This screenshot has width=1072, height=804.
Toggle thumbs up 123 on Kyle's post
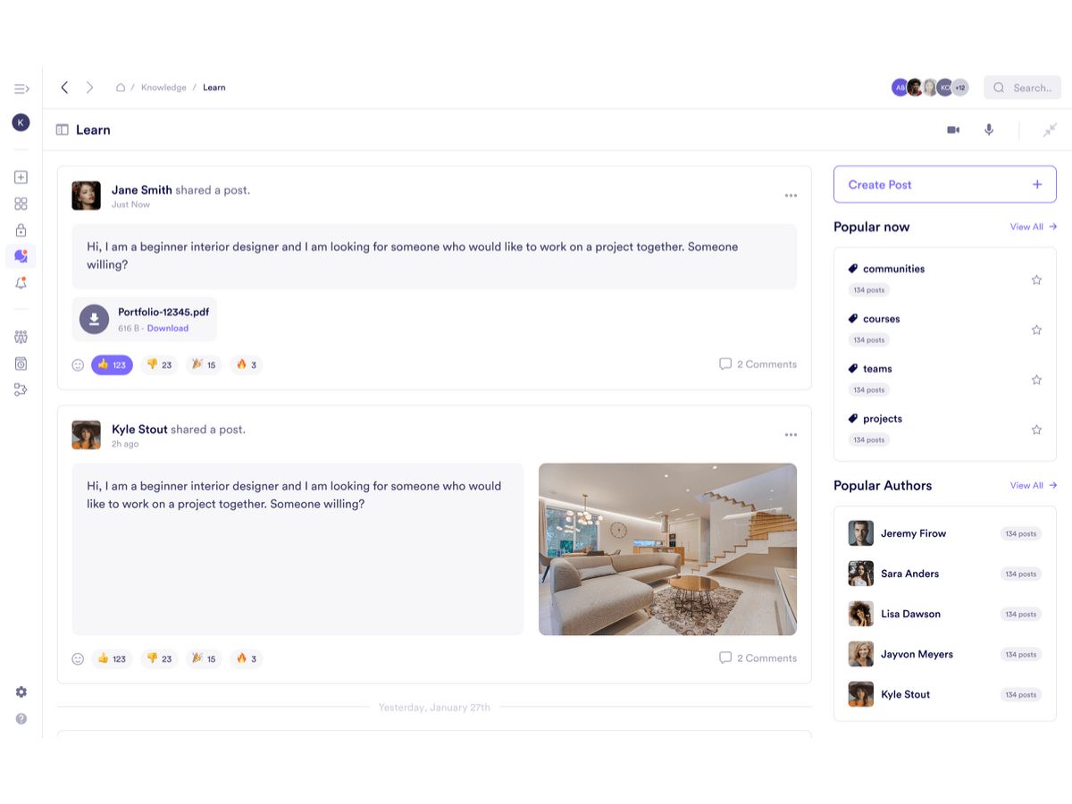coord(112,658)
